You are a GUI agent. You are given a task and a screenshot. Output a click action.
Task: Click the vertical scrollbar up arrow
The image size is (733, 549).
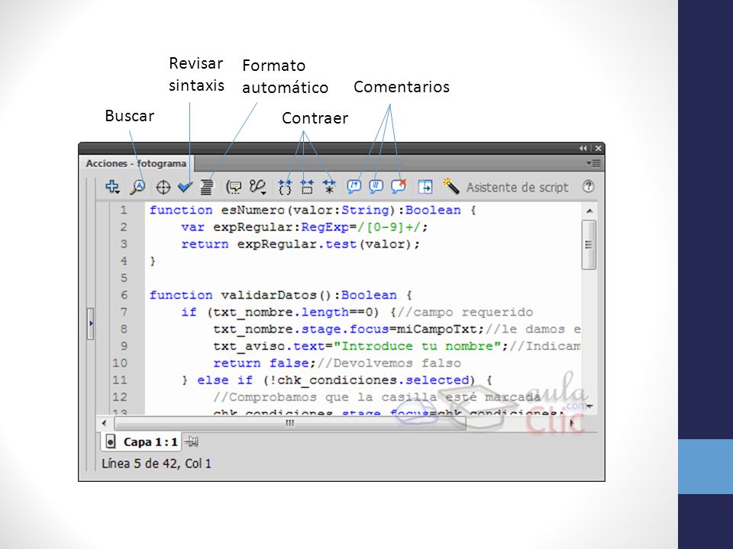tap(589, 211)
